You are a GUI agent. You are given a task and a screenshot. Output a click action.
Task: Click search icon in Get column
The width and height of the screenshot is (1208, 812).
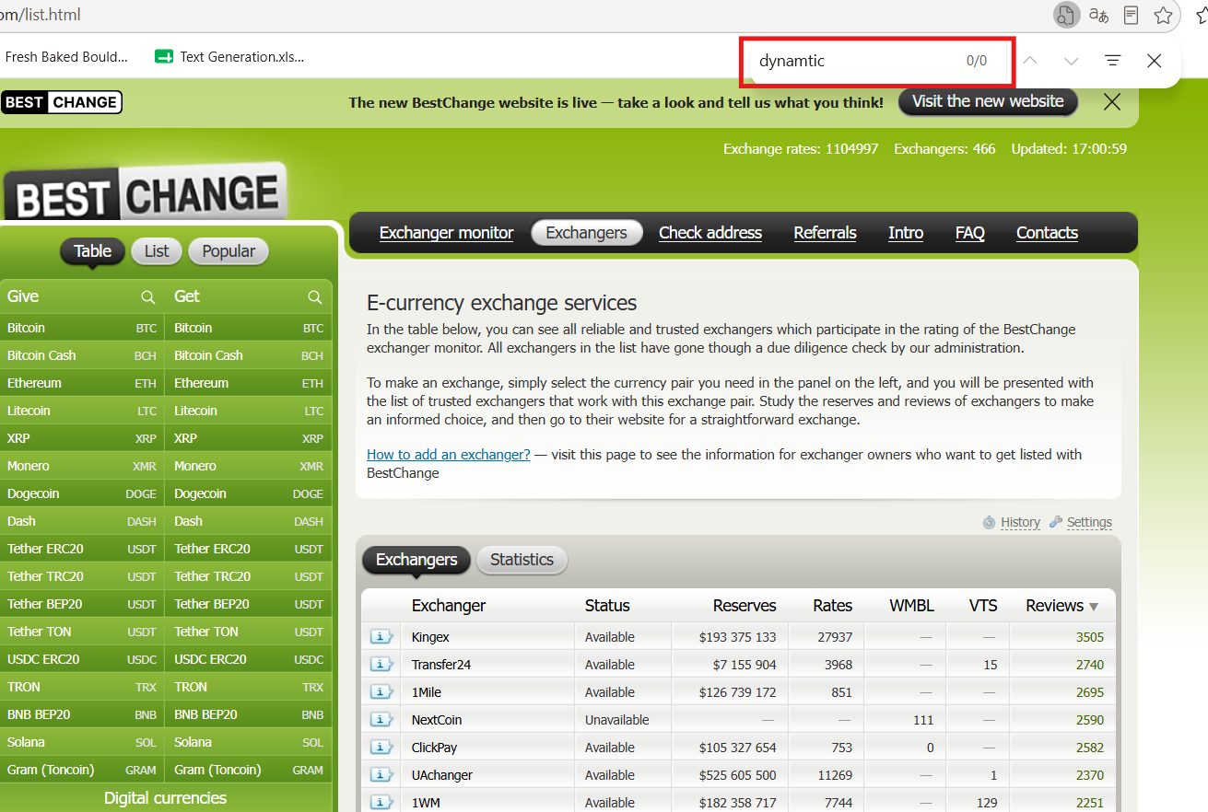click(315, 297)
